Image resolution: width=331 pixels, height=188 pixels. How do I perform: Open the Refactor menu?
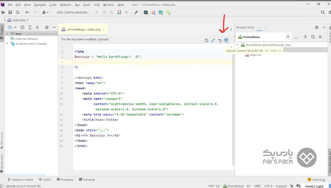[65, 5]
